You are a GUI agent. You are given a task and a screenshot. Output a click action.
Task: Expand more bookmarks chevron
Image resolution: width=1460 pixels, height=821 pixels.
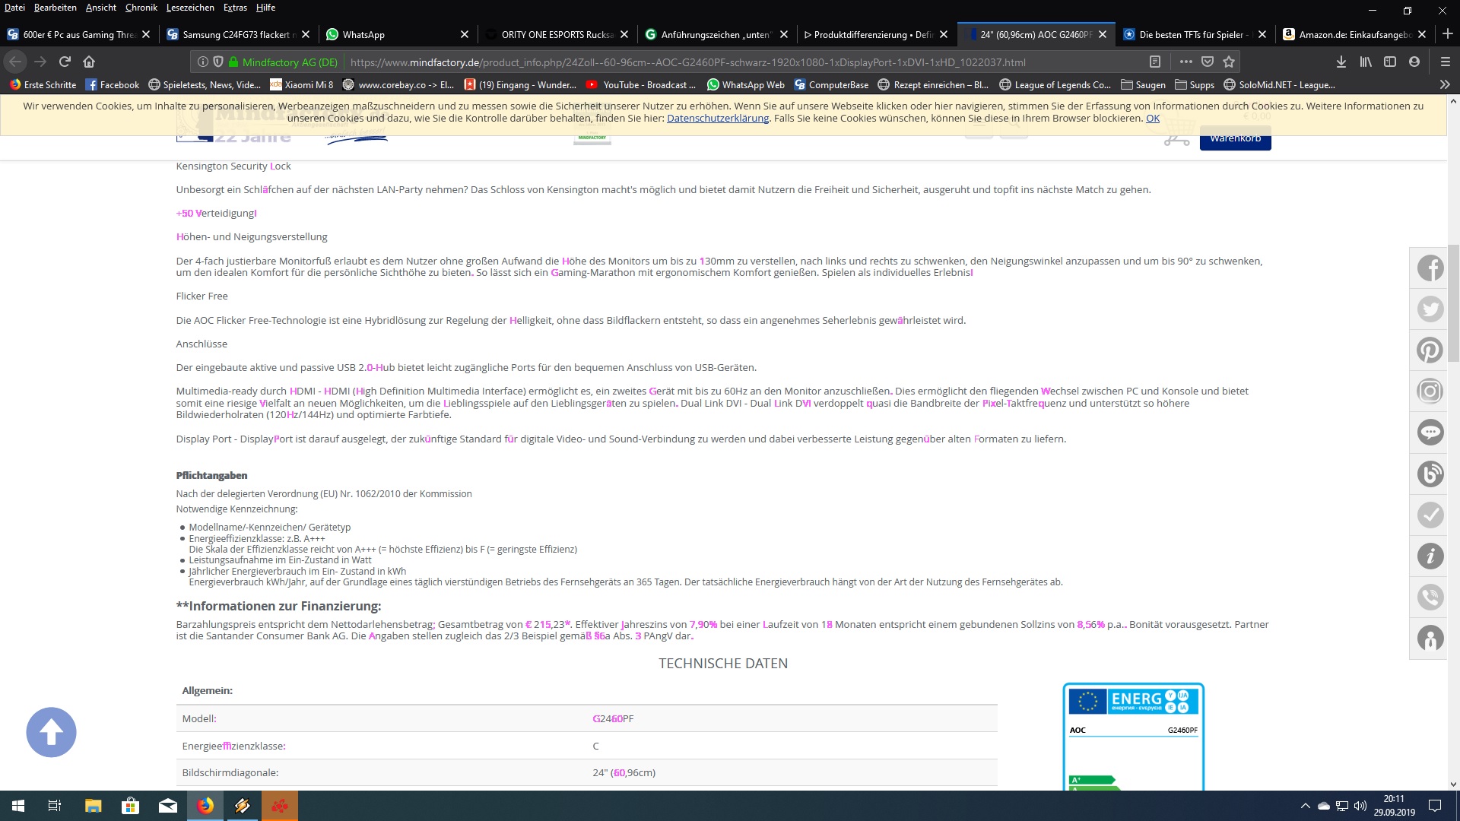(1444, 84)
